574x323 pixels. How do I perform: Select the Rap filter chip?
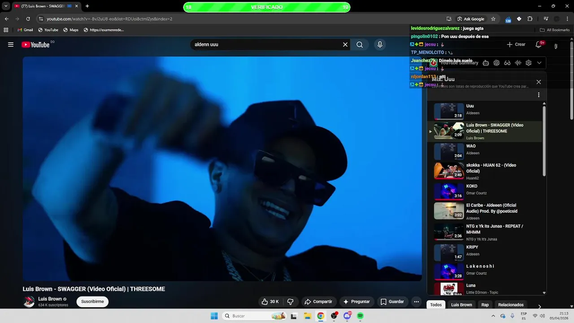tap(485, 305)
